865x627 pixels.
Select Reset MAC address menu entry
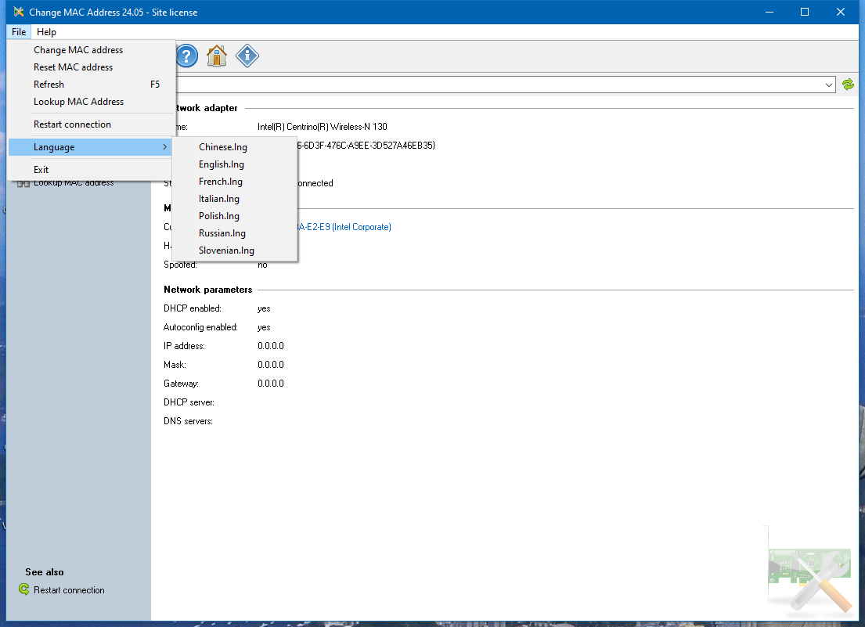pos(92,67)
